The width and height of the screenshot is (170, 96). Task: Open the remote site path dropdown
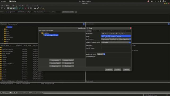pyautogui.click(x=169, y=24)
